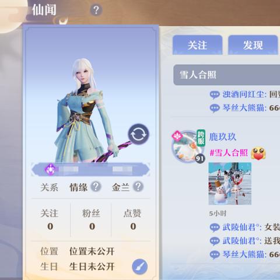Click the purple badge icon on name bar
This screenshot has width=280, height=280.
51,169
